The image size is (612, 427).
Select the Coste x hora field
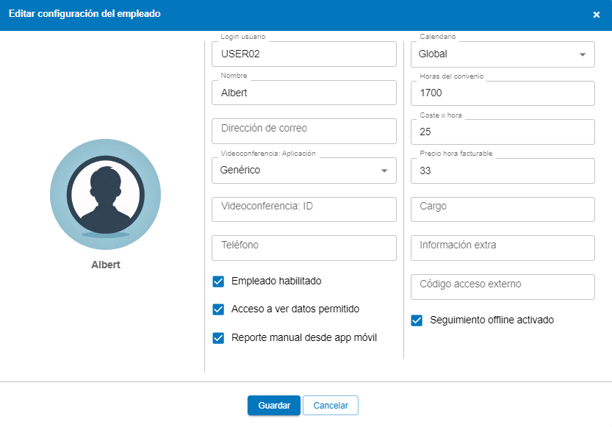[503, 132]
